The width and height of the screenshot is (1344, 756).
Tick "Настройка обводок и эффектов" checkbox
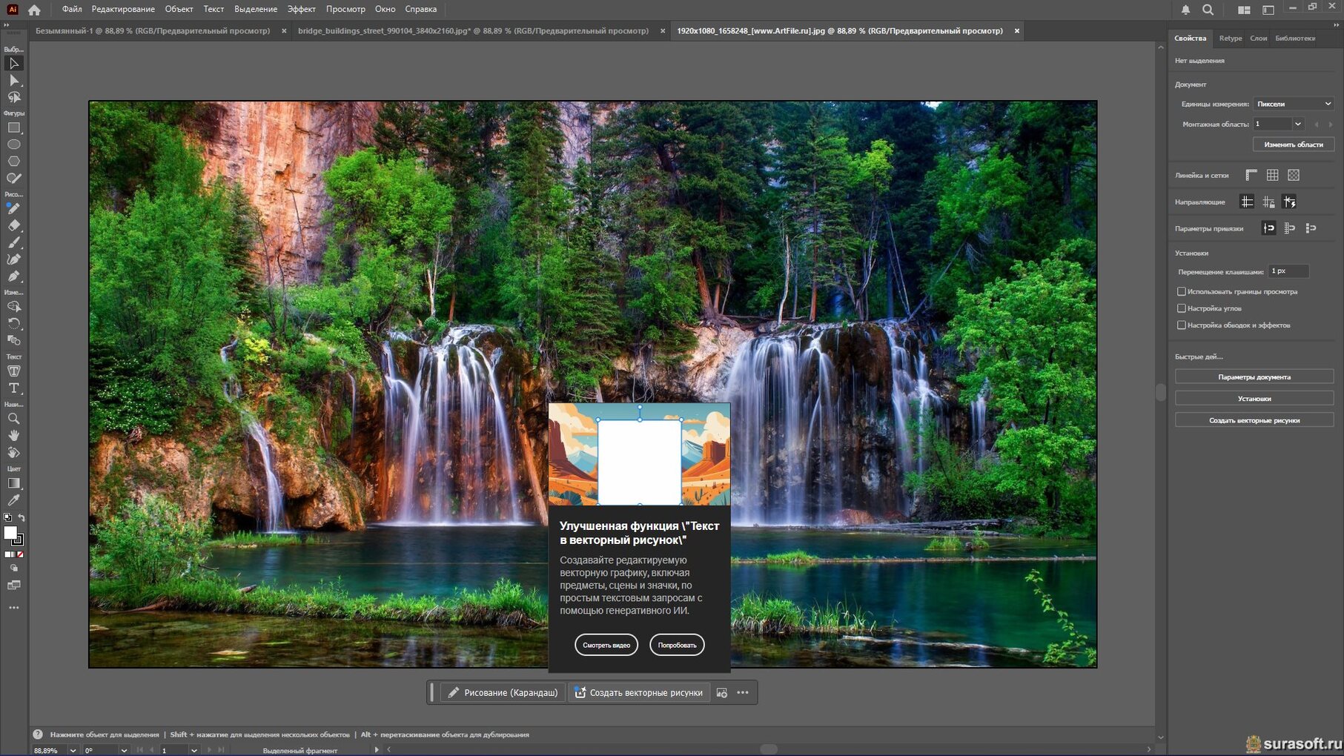[1182, 325]
